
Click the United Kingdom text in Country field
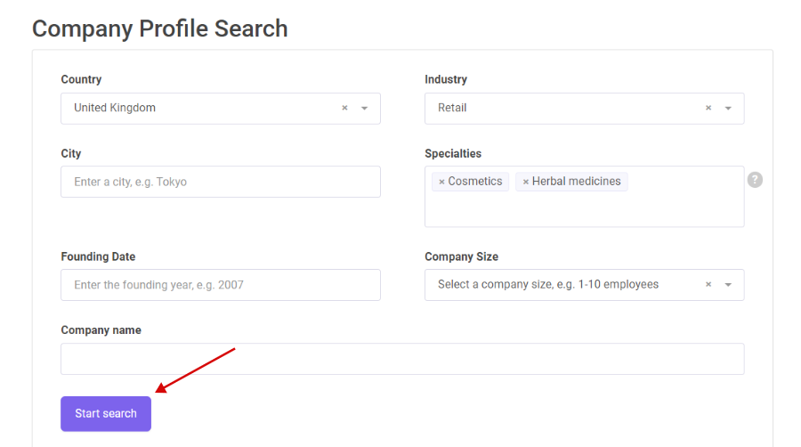(115, 108)
